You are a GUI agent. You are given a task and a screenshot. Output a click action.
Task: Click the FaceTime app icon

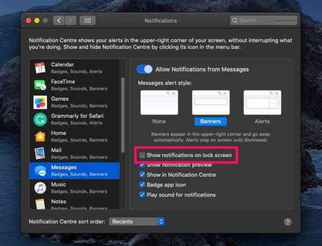tap(40, 85)
